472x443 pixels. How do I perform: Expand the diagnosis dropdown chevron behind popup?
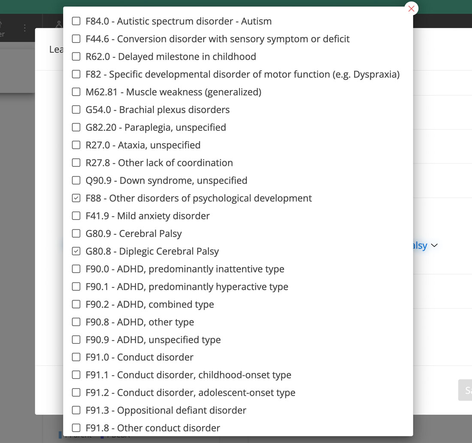(434, 245)
